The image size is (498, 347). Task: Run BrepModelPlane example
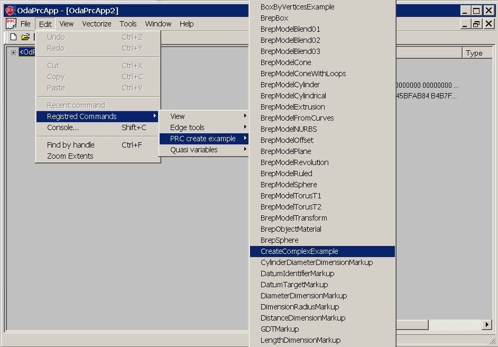click(x=322, y=152)
